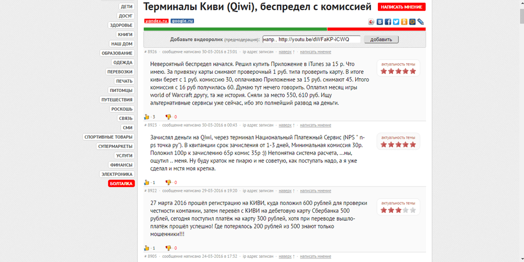The image size is (524, 262).
Task: Thumbs up the iTunes commission review #8926
Action: point(146,117)
